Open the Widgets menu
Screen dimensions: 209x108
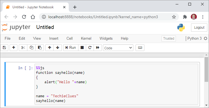pyautogui.click(x=106, y=39)
